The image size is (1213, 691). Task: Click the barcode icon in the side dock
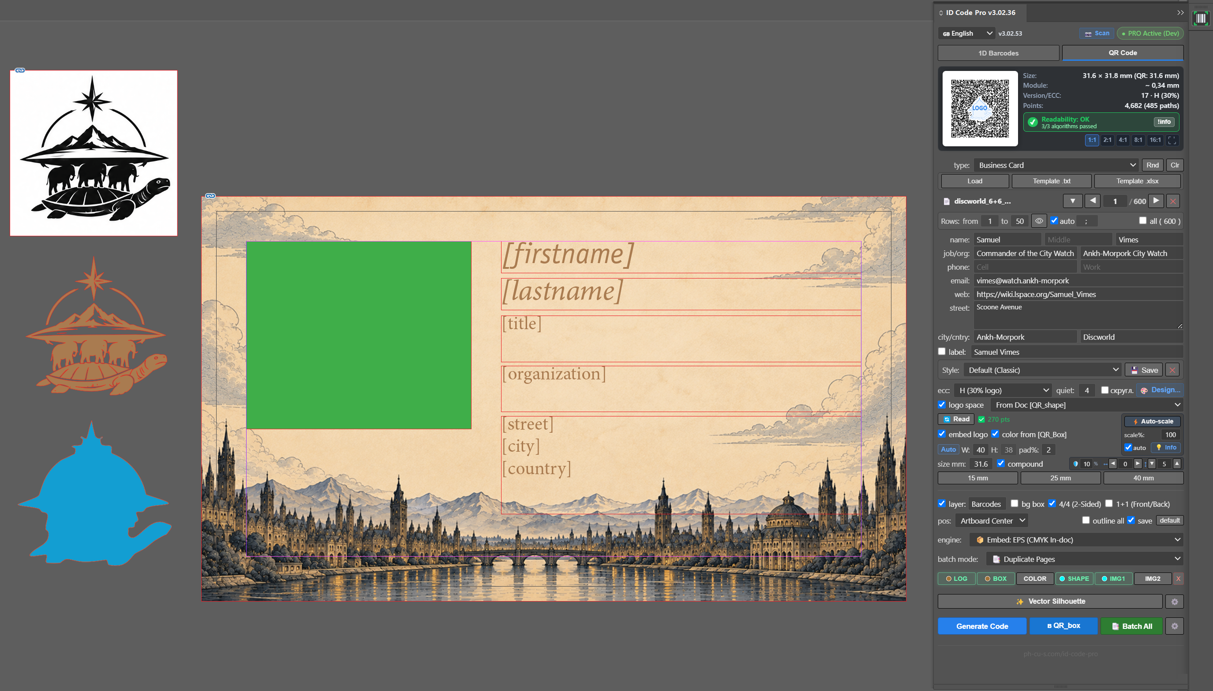(x=1201, y=19)
